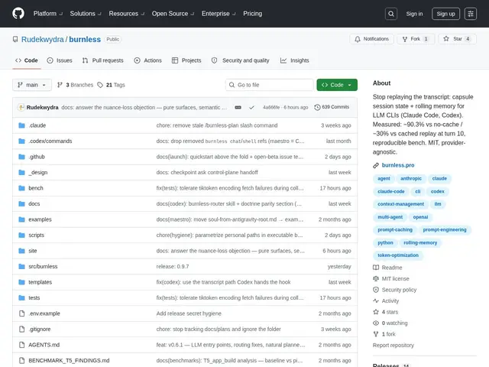Click the Pricing link in header
Image resolution: width=489 pixels, height=367 pixels.
253,14
